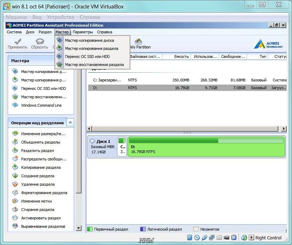Click the sidebar scrollbar down arrow

coord(79,228)
